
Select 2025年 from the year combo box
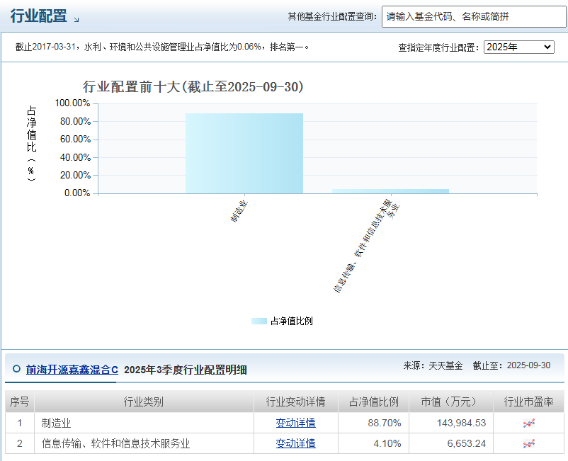pos(518,47)
